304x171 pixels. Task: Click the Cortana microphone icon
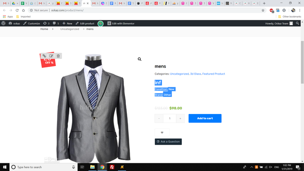[74, 167]
